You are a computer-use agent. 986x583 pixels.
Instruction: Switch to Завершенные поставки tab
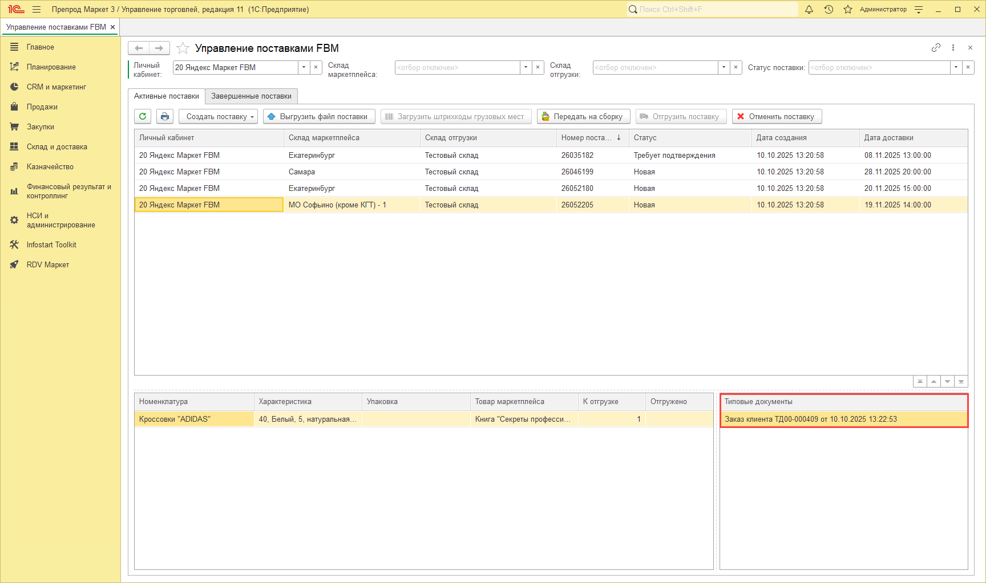pos(251,96)
